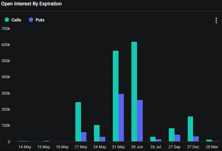Select the 27 Dec Calls bar

[190, 129]
